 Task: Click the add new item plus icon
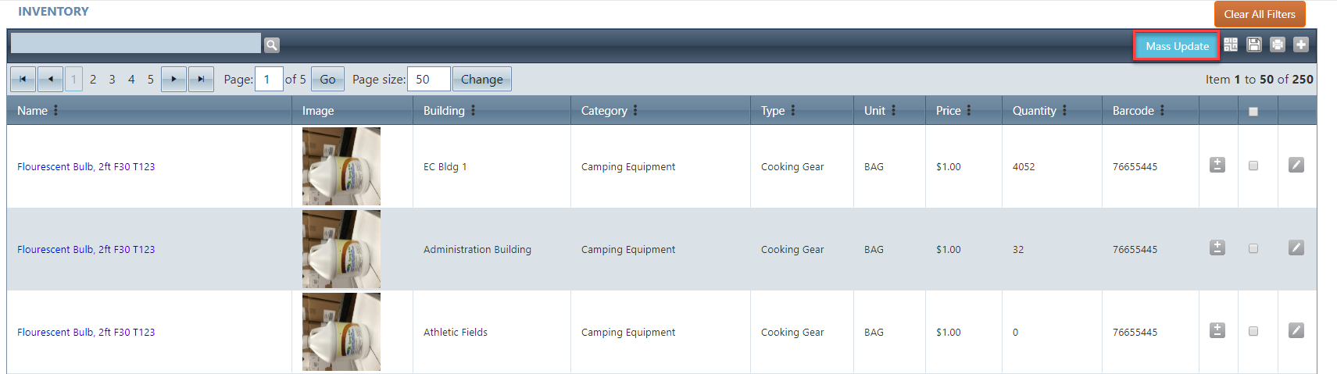pyautogui.click(x=1301, y=45)
